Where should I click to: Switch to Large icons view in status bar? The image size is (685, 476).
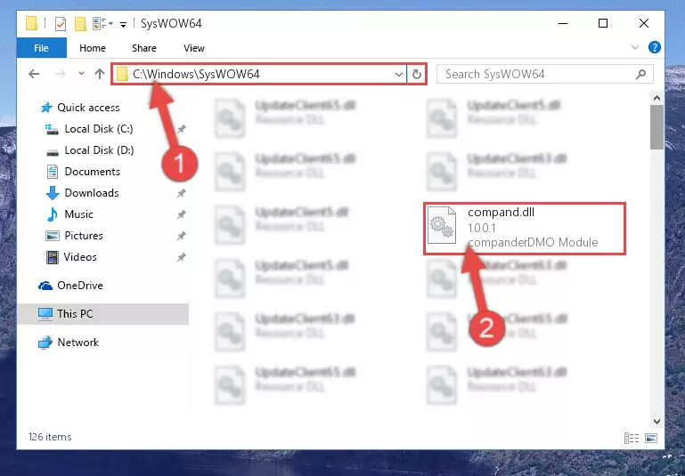651,438
